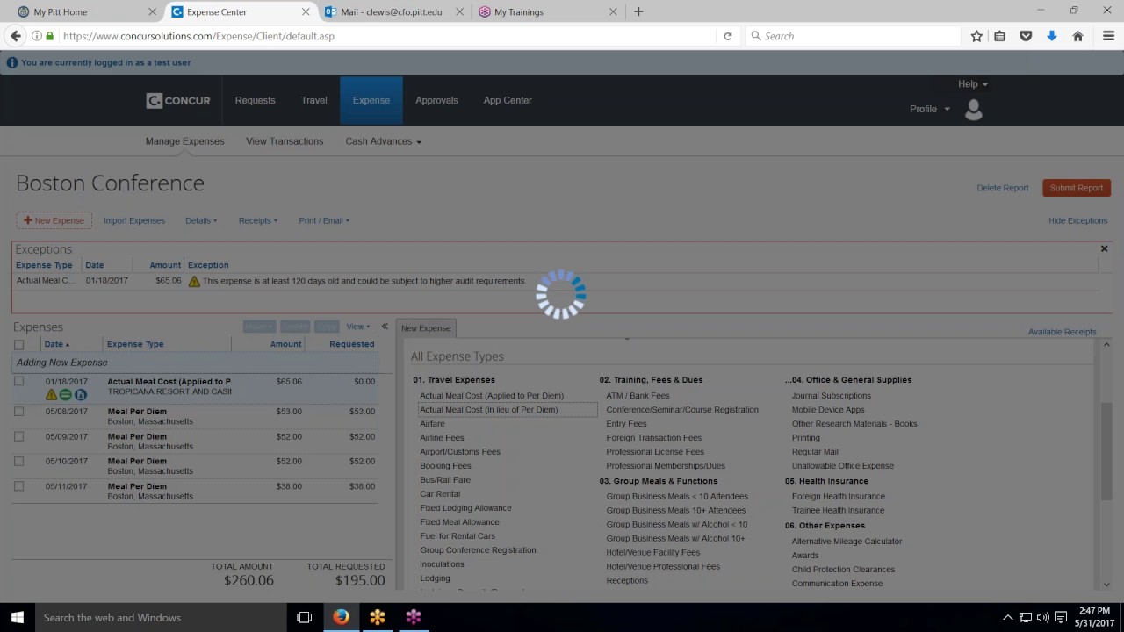This screenshot has width=1124, height=632.
Task: Click the green icon under the 01/18/2017 expense
Action: [x=65, y=395]
